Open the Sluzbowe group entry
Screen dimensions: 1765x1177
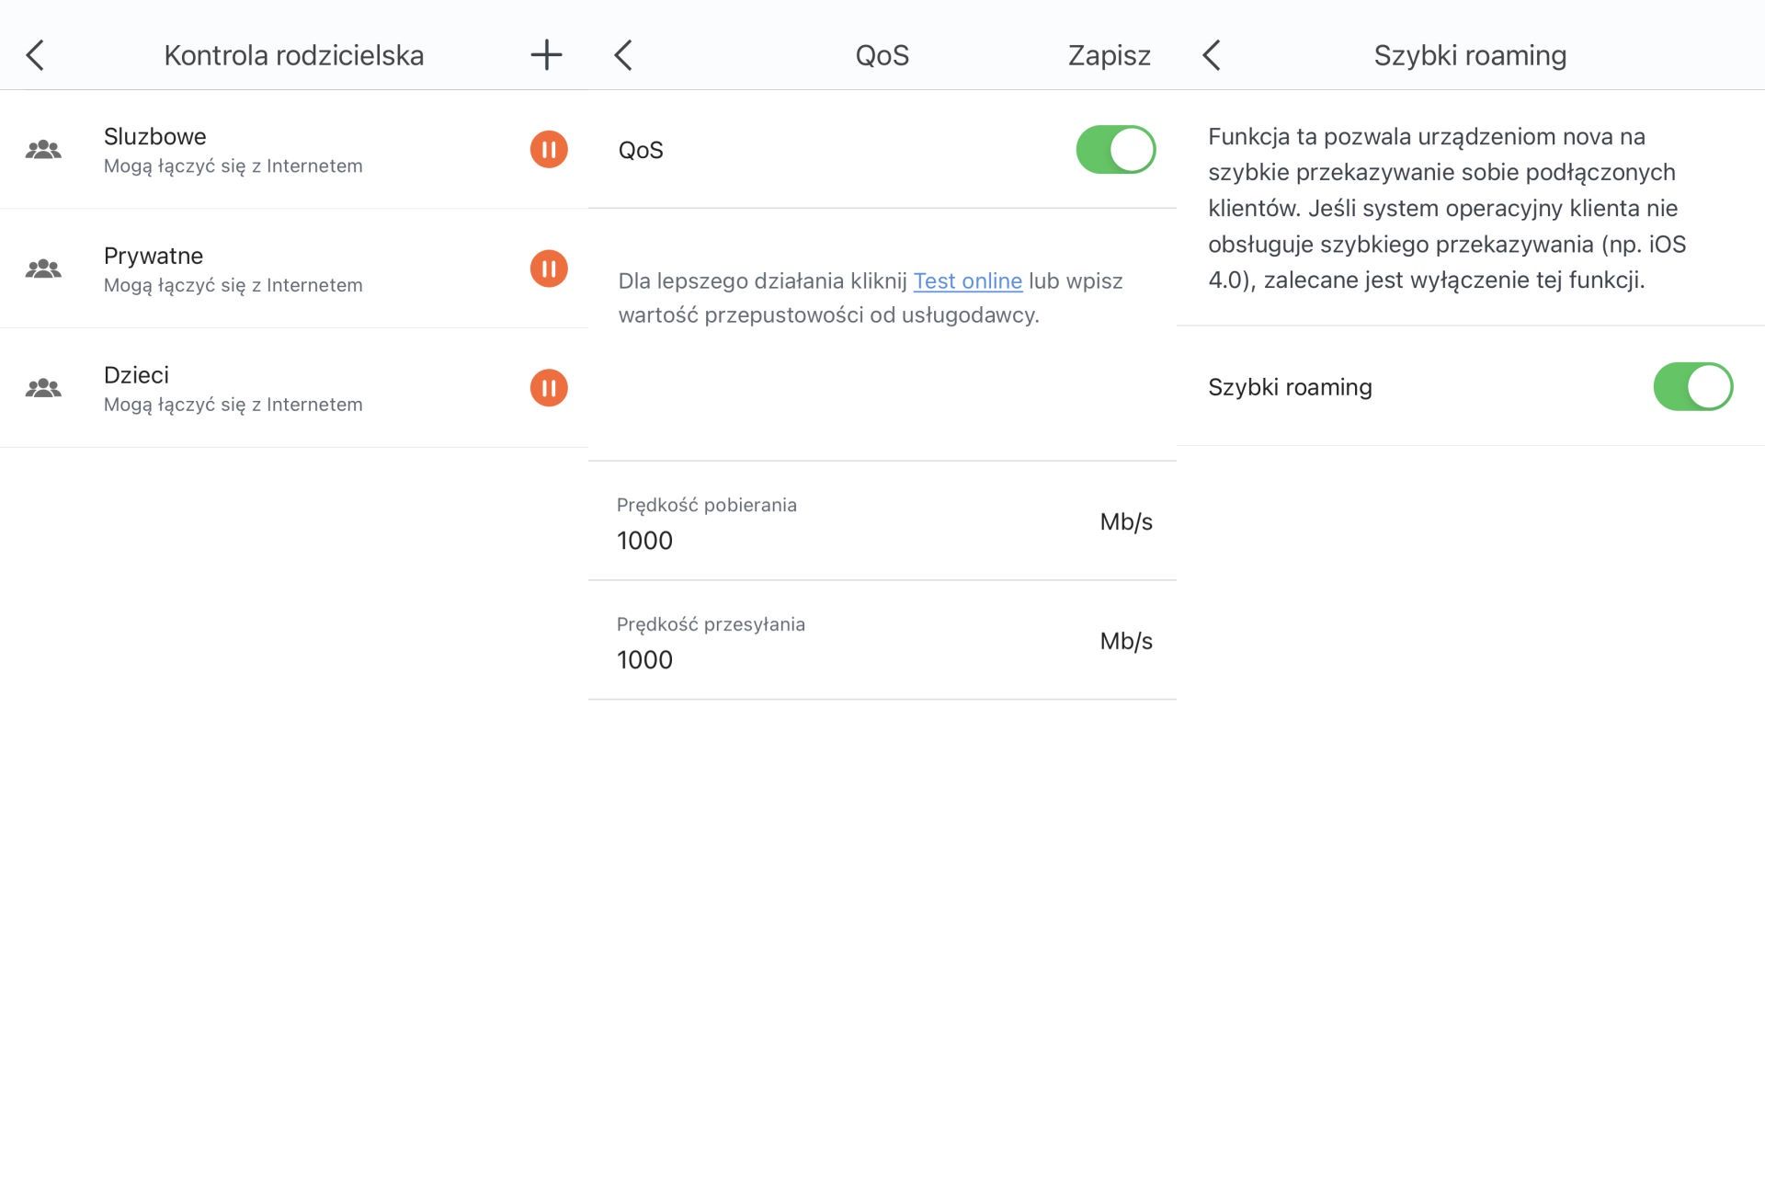(x=294, y=150)
